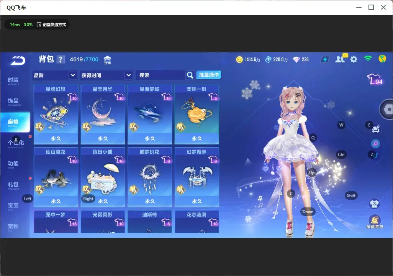The height and width of the screenshot is (276, 393).
Task: Open the friends icon with mail badge
Action: click(341, 59)
